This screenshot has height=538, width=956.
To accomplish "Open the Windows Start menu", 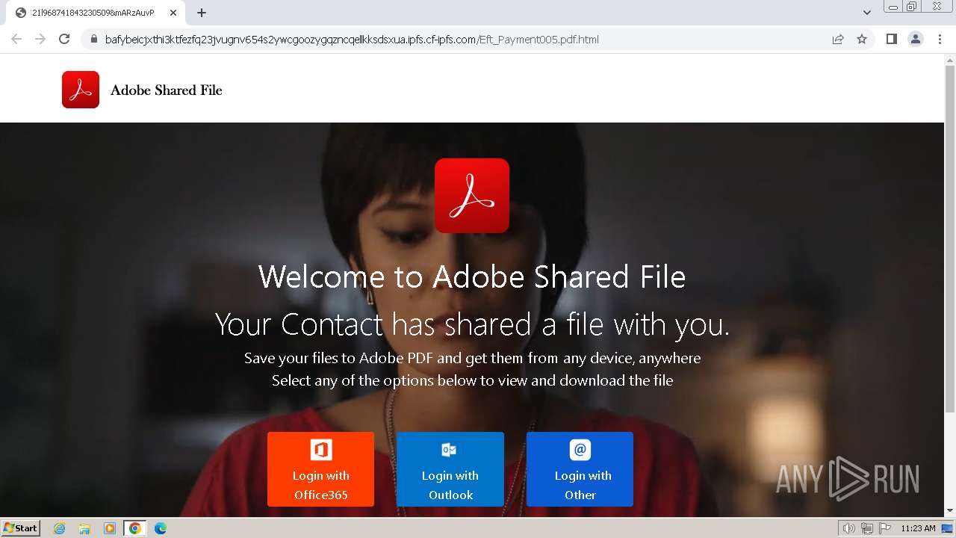I will (x=21, y=528).
